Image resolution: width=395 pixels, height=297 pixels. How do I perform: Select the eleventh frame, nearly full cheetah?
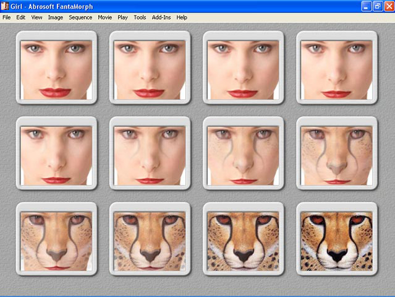243,239
